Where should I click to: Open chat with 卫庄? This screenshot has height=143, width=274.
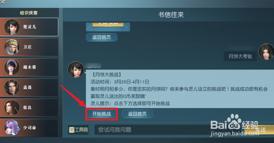(x=29, y=47)
